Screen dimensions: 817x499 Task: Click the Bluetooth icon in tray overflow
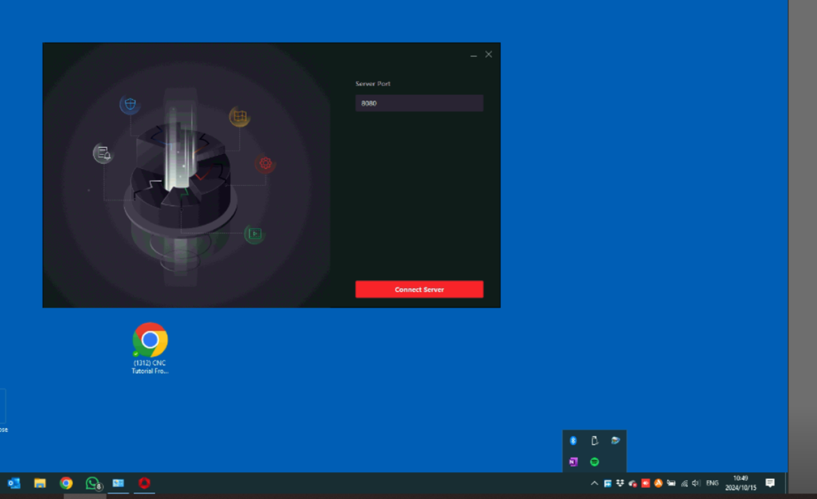tap(573, 441)
